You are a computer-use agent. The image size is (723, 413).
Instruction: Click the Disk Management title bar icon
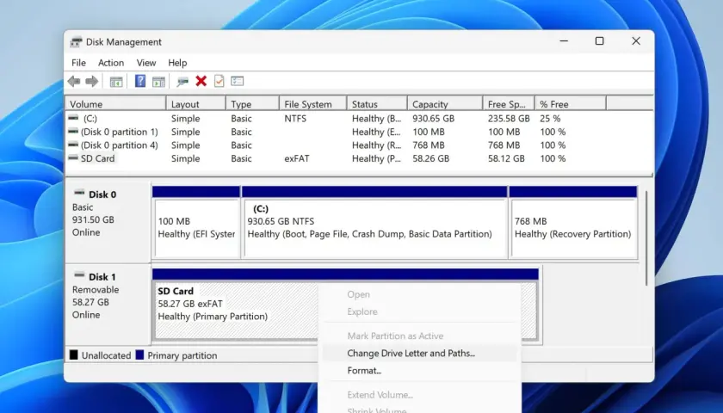coord(76,42)
